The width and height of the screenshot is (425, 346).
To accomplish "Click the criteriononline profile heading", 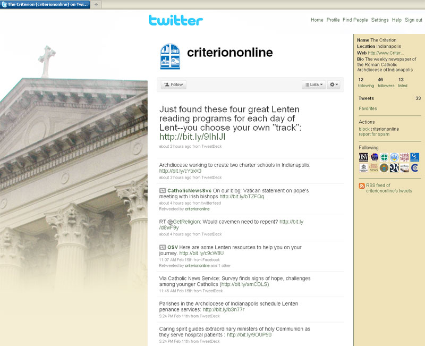I will pyautogui.click(x=230, y=52).
